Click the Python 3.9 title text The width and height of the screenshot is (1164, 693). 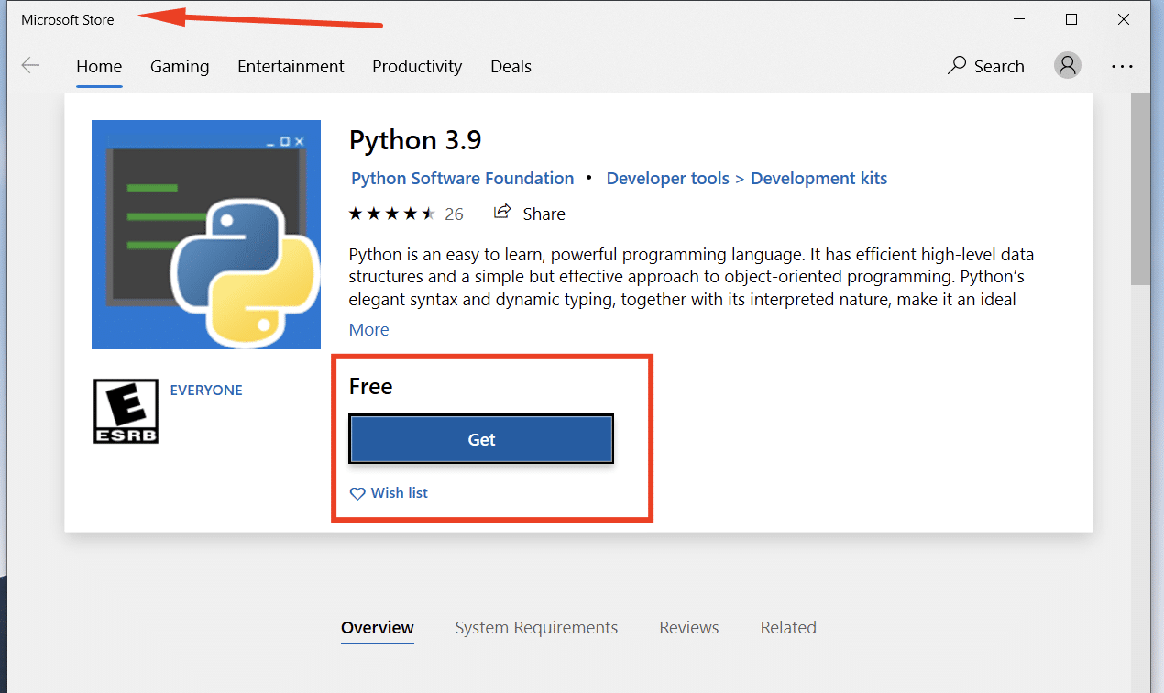(415, 140)
